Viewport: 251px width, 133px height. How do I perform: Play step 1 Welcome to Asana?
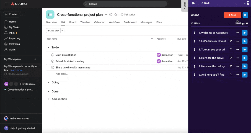(245, 33)
